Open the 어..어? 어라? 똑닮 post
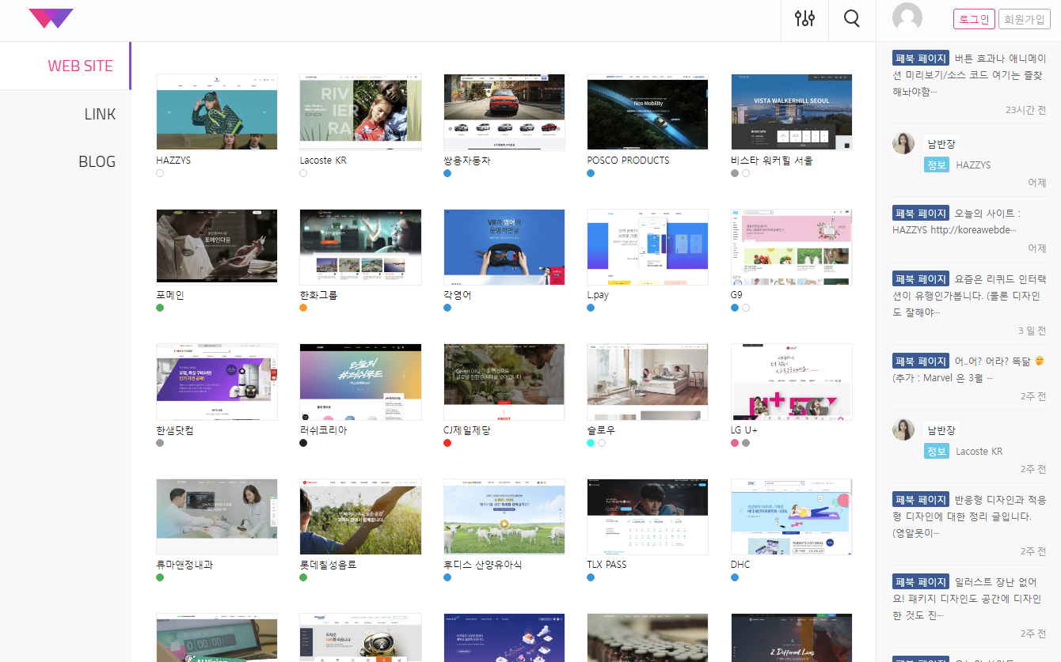The image size is (1061, 662). pyautogui.click(x=969, y=369)
